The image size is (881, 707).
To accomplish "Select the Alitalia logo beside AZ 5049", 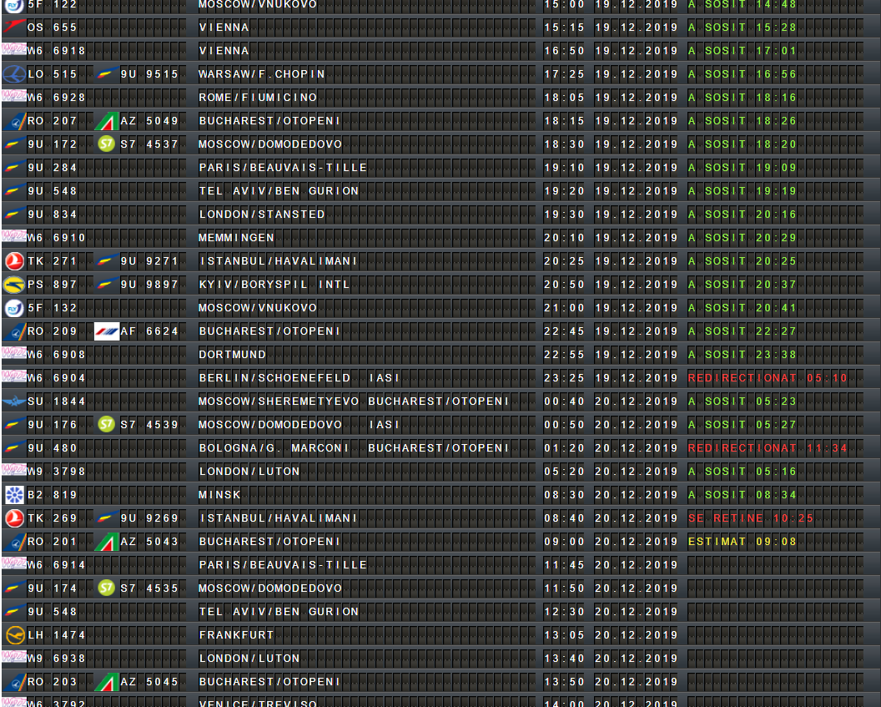I will [x=106, y=121].
